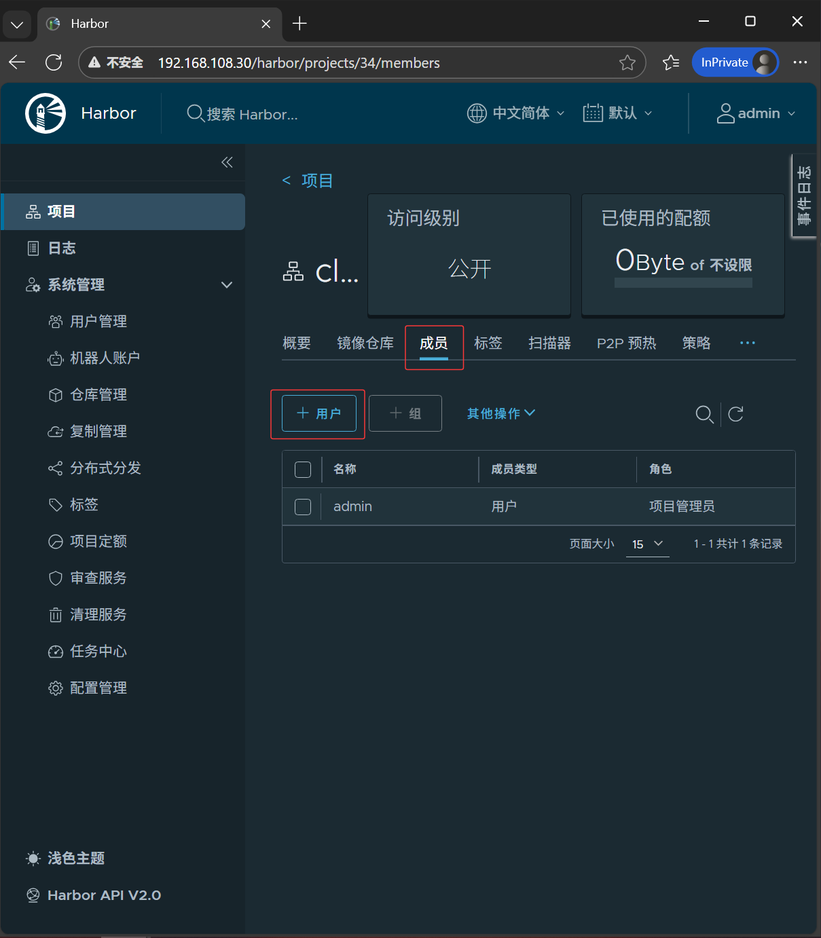Screen dimensions: 821x938
Task: Refresh the member list
Action: tap(736, 414)
